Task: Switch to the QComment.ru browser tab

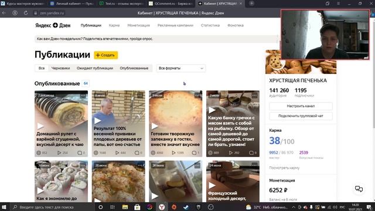Action: click(171, 4)
